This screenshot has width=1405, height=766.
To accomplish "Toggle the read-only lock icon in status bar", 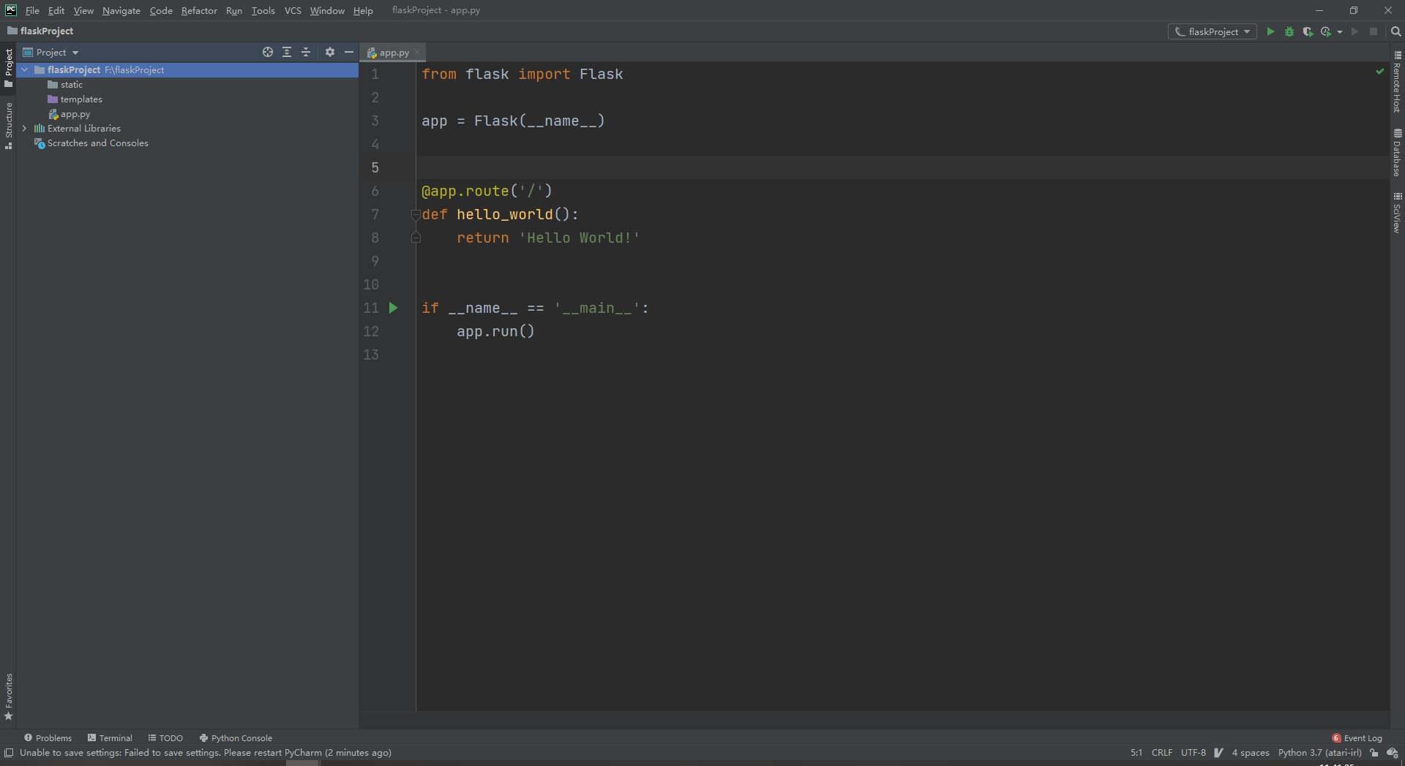I will 1374,753.
